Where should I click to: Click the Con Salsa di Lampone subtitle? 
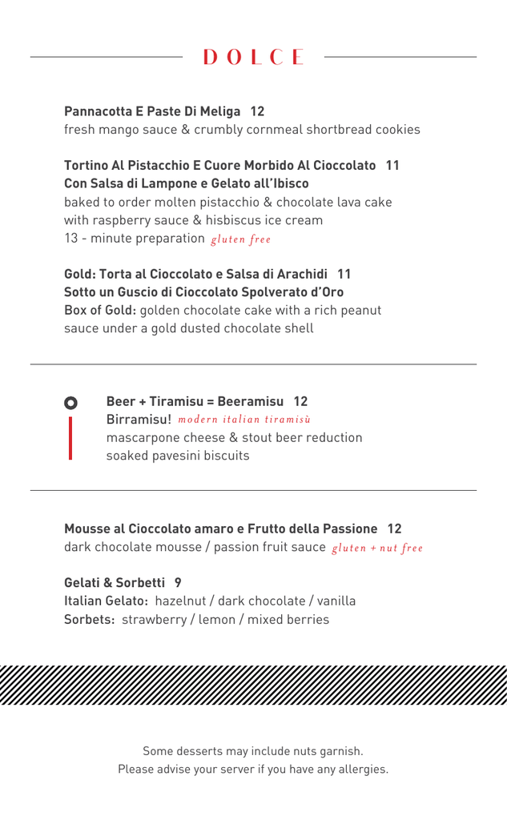click(x=186, y=183)
